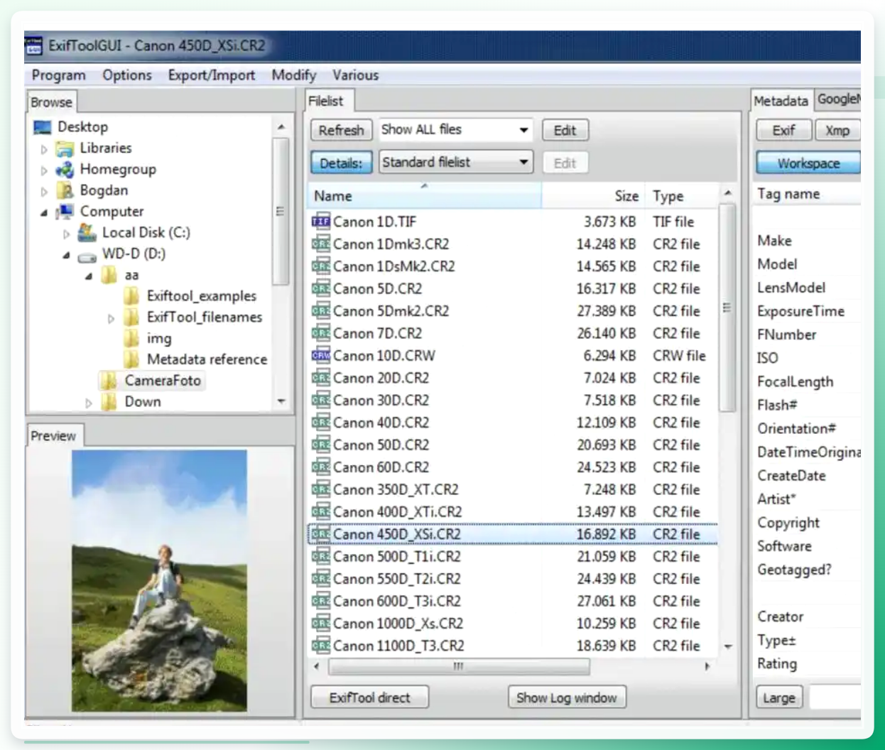Viewport: 885px width, 750px height.
Task: Click the CRW icon of Canon 10D.CRW
Action: click(321, 355)
